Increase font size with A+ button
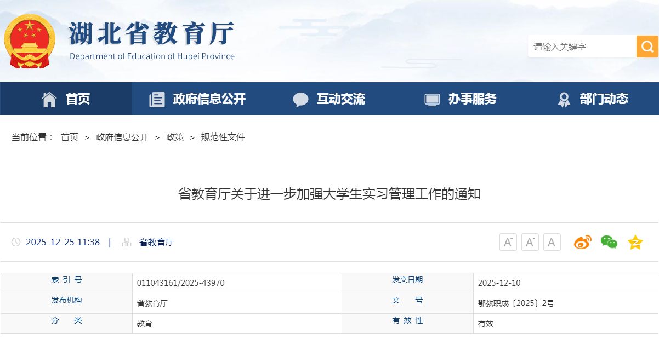Screen dimensions: 659x346 (x=508, y=242)
